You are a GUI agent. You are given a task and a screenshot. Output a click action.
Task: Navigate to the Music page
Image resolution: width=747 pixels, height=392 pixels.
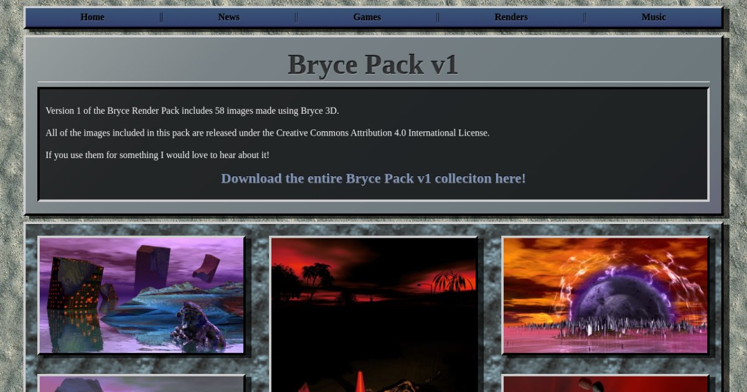click(654, 17)
